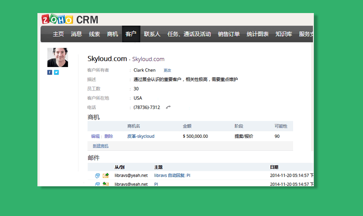
Task: Switch to the 线索 tab
Action: click(94, 34)
